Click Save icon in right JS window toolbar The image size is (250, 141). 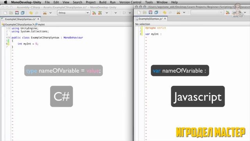(150, 13)
